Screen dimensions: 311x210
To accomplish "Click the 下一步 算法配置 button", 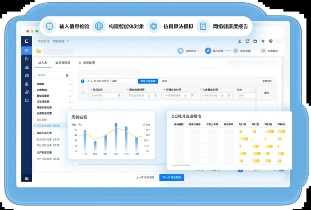I will point(171,177).
